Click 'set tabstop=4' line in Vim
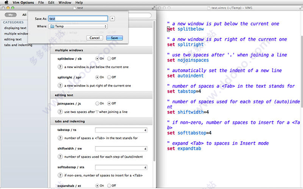 tap(184, 91)
